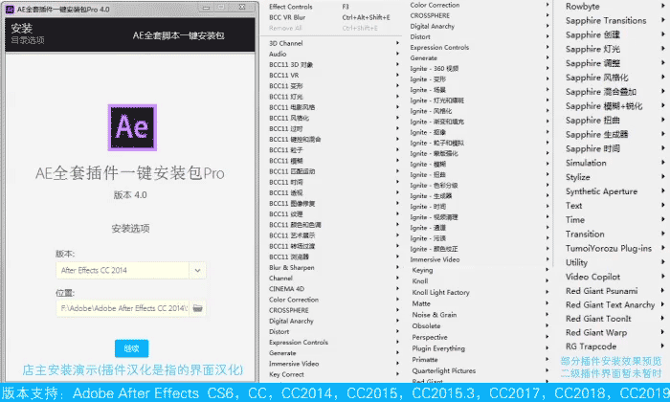Open RG Trapcode submenu

click(591, 346)
